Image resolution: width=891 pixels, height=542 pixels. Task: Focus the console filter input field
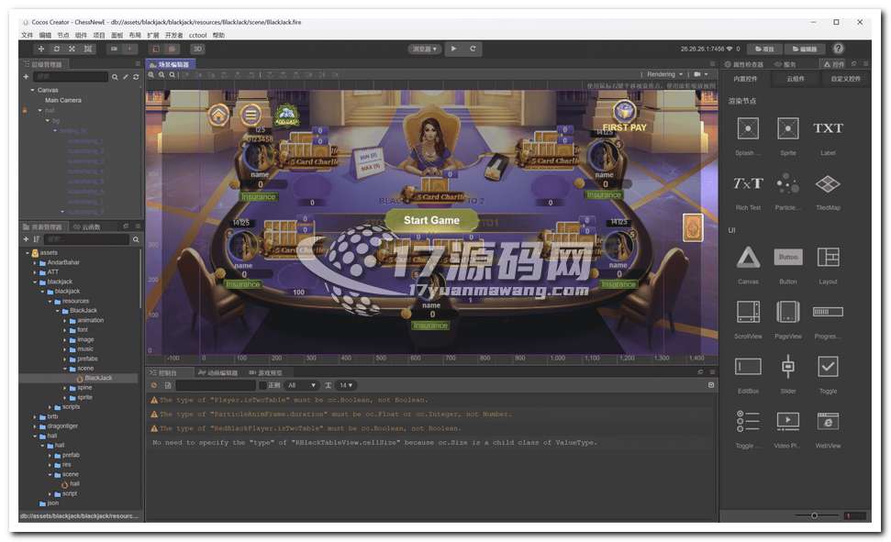[216, 385]
